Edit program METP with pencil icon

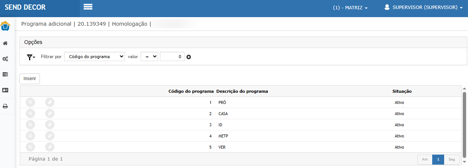tap(50, 136)
